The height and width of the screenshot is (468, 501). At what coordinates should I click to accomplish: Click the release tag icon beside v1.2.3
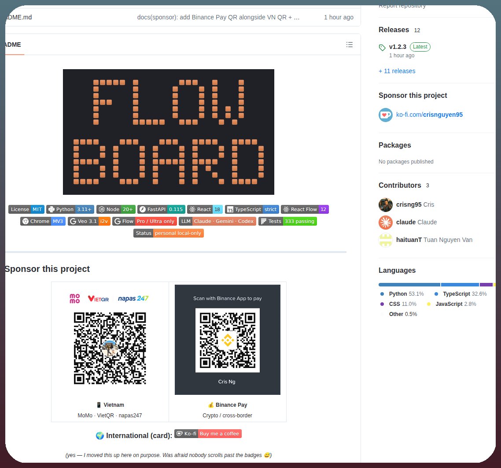click(382, 48)
